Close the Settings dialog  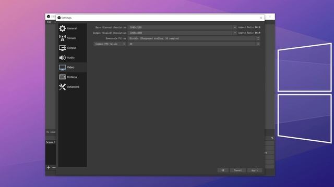[x=261, y=18]
